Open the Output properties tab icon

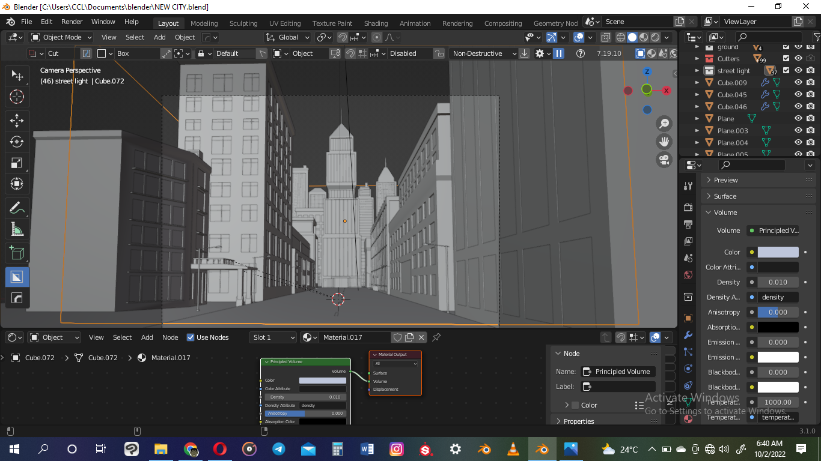pos(688,224)
